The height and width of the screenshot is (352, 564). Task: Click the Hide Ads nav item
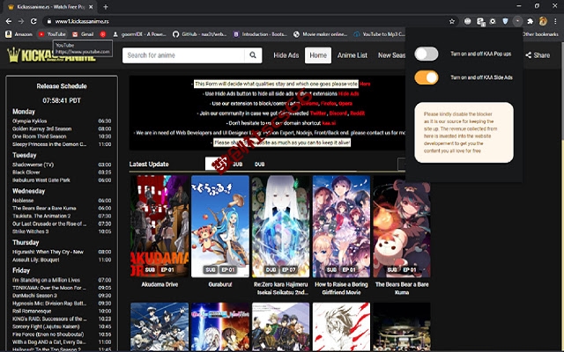[x=286, y=55]
